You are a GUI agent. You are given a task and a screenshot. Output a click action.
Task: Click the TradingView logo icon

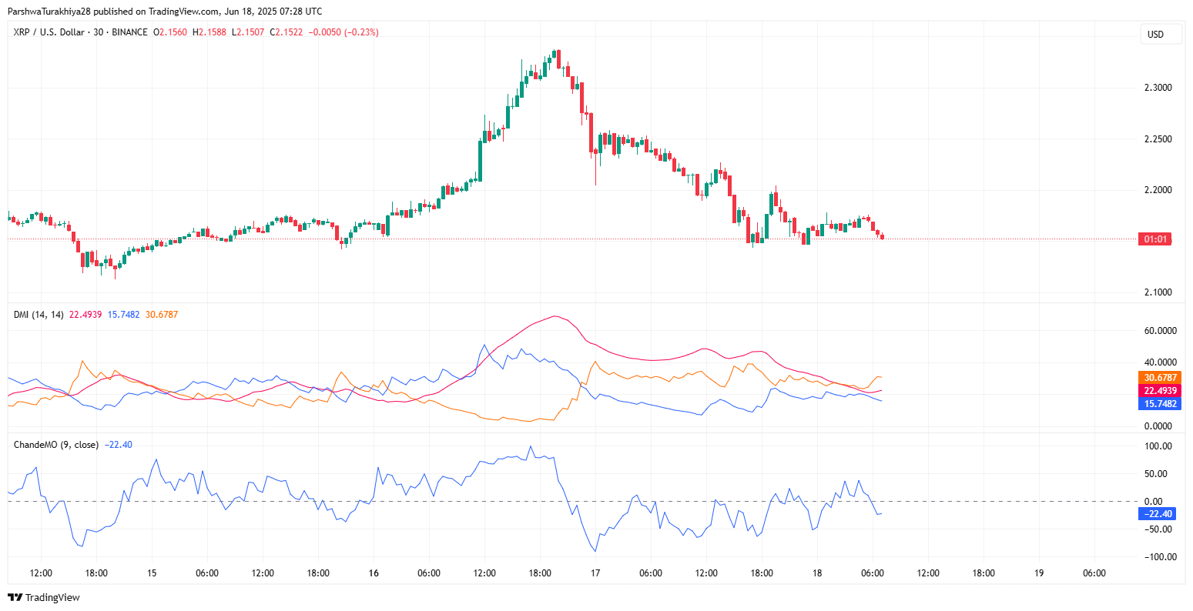click(15, 598)
